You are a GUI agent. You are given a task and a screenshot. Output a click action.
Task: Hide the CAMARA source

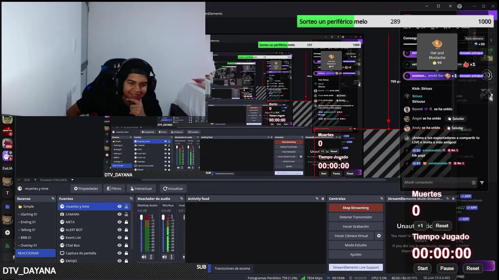120,214
